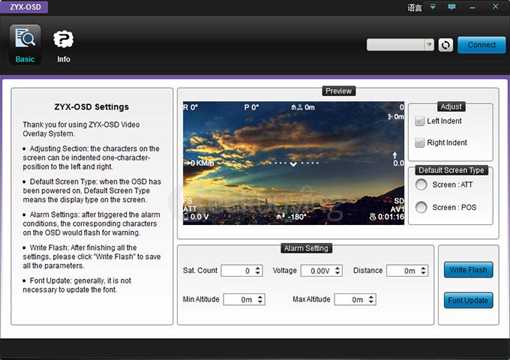Image resolution: width=510 pixels, height=360 pixels.
Task: Click the refresh ports icon
Action: pos(445,45)
